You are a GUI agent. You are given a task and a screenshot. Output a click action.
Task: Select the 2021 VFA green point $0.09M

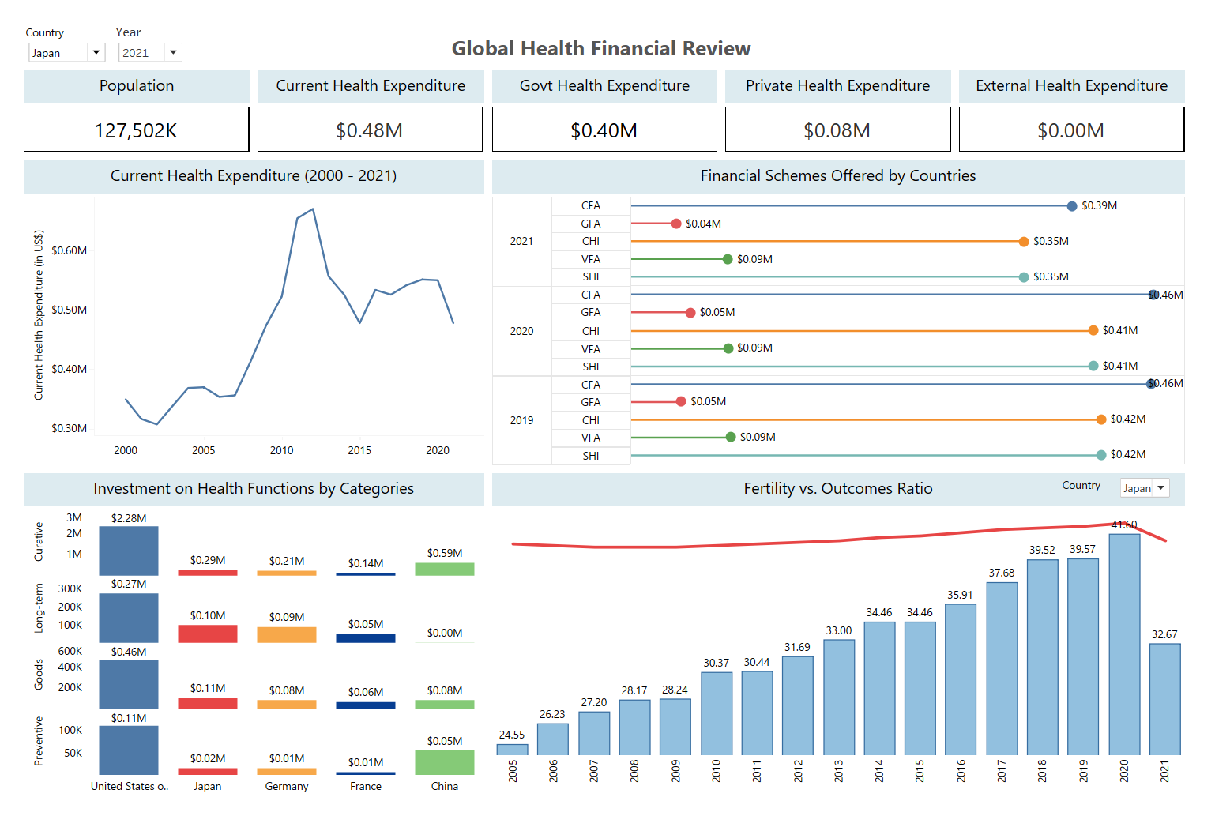tap(728, 259)
